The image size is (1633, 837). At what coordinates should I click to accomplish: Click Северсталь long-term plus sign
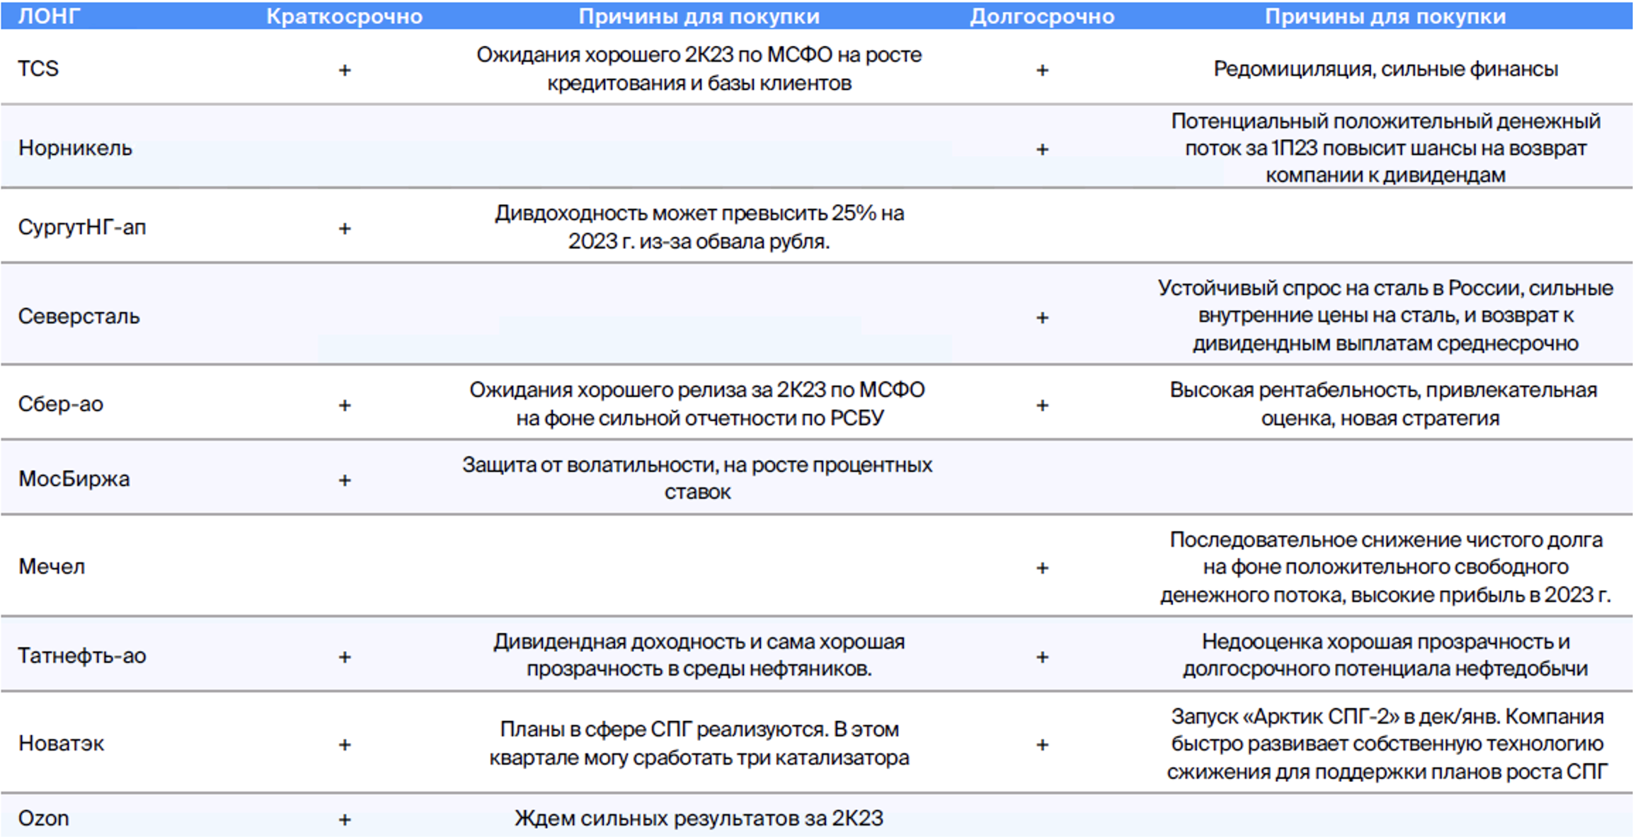click(1042, 318)
